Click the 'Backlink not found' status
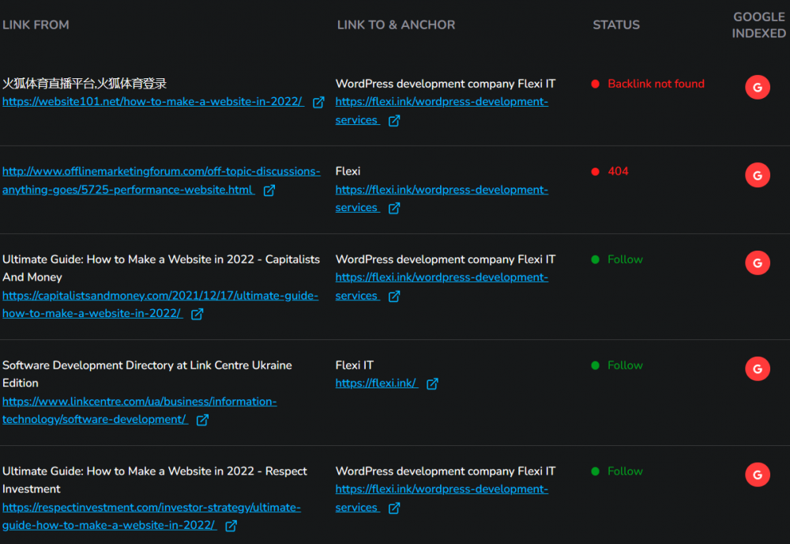Screen dimensions: 790x544 click(656, 84)
